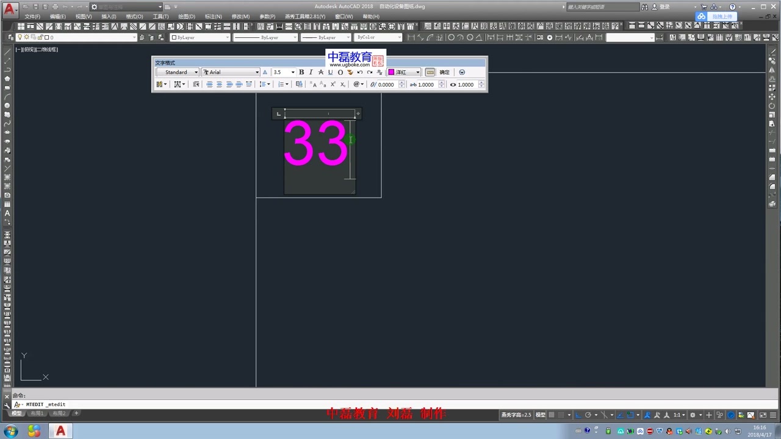The height and width of the screenshot is (439, 781).
Task: Switch to the 模型 model tab
Action: pyautogui.click(x=17, y=413)
